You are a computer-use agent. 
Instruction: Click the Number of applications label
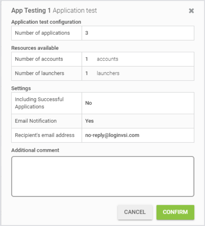click(42, 33)
